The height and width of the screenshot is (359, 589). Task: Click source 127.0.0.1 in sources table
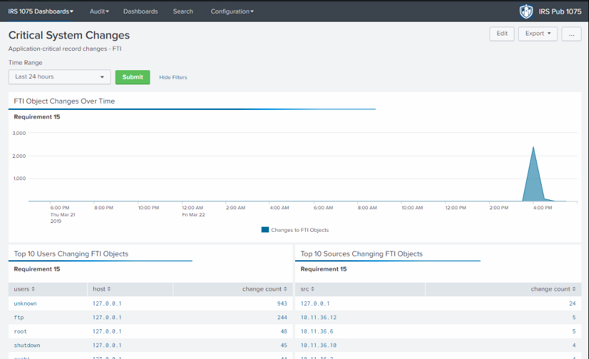[x=315, y=304]
